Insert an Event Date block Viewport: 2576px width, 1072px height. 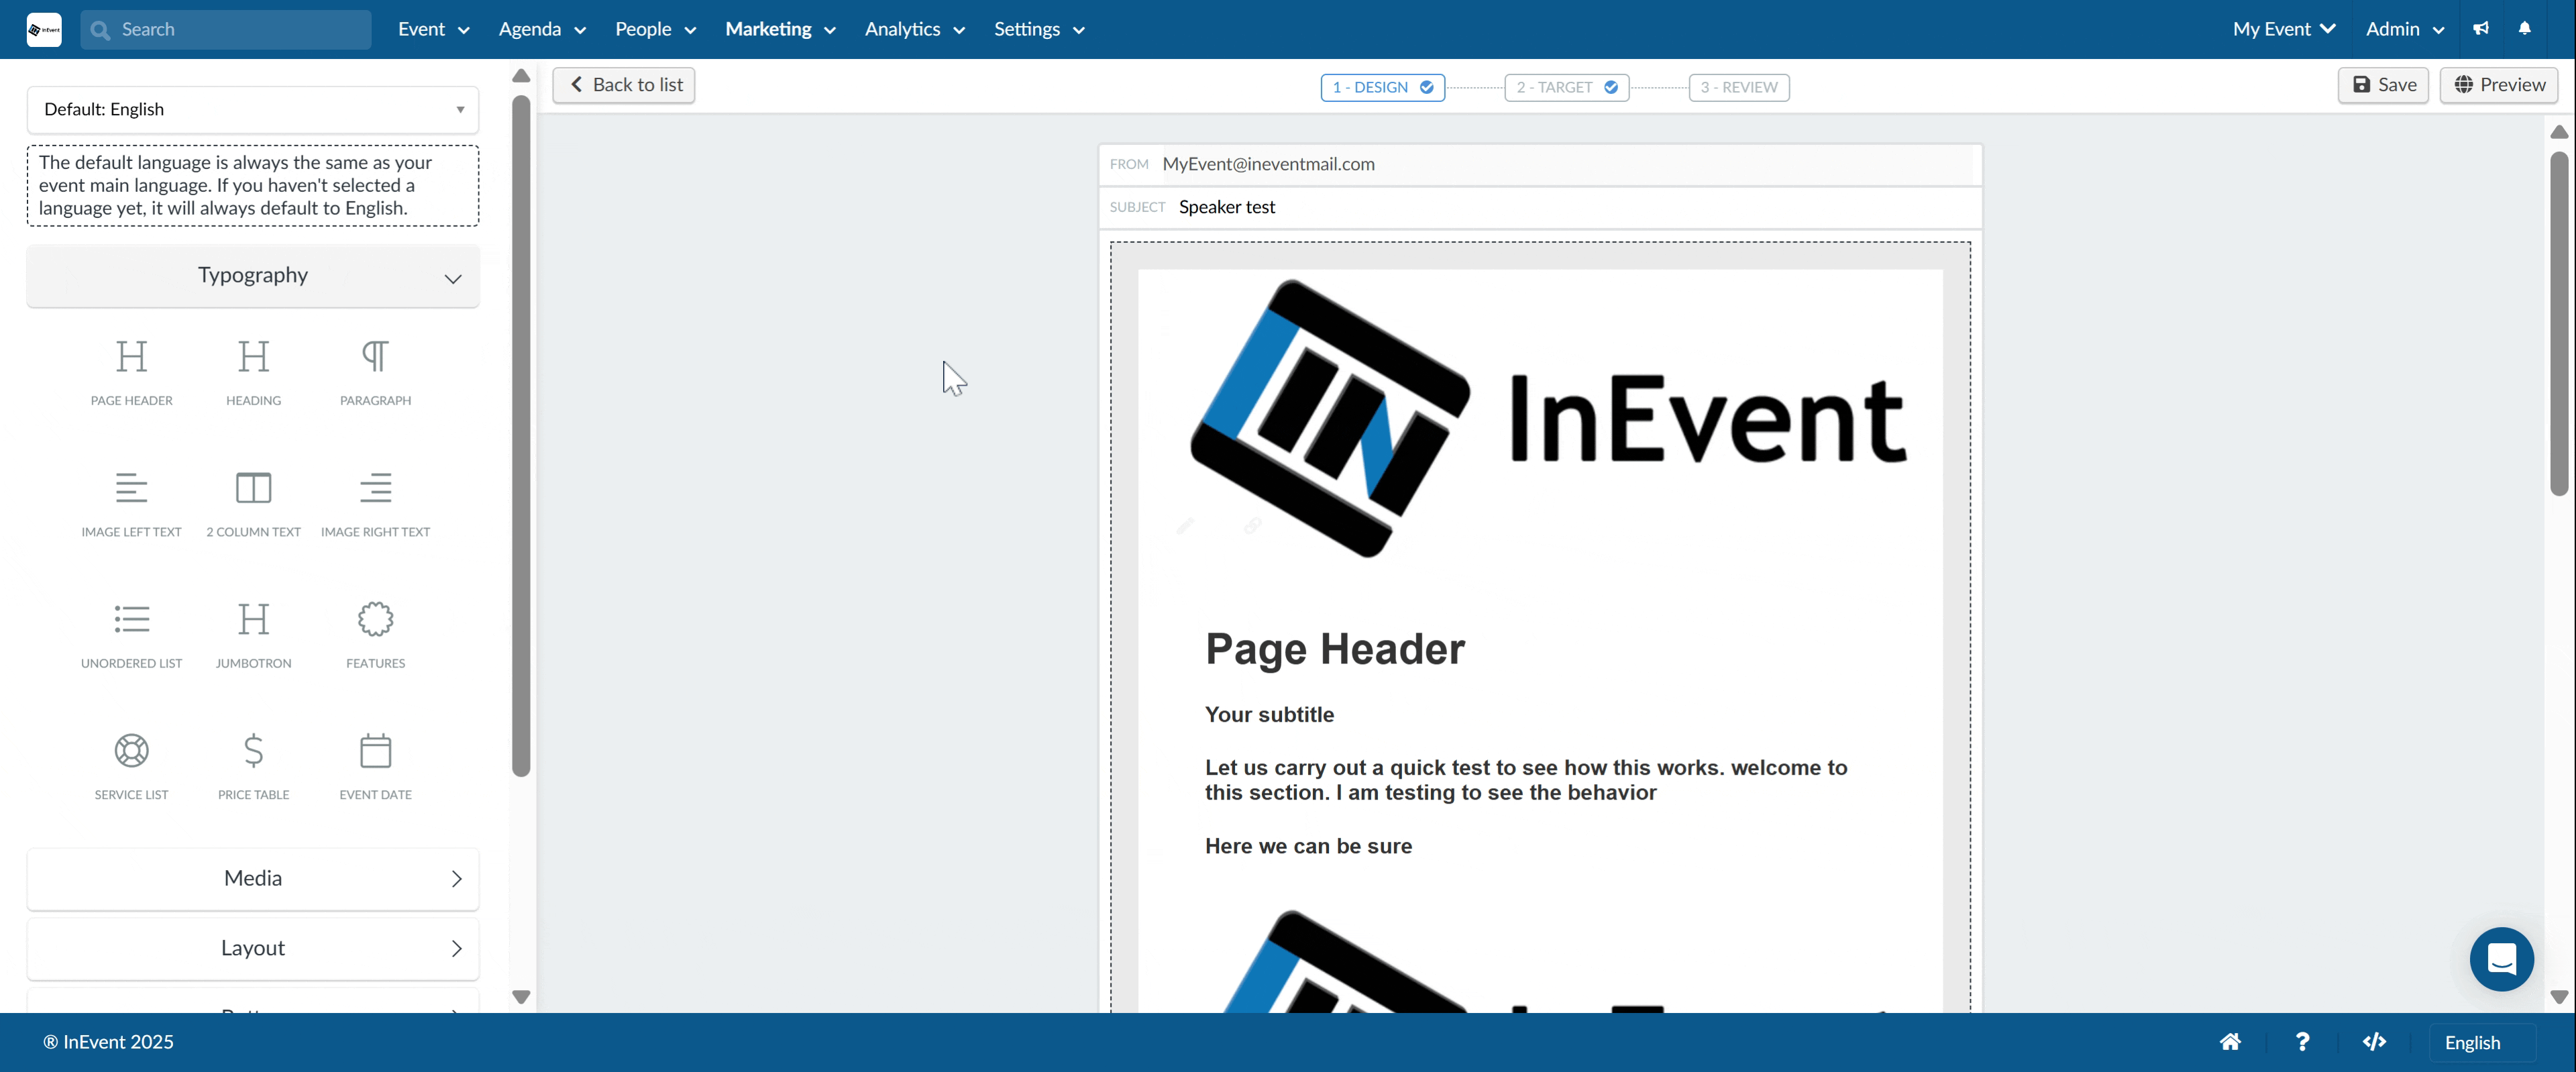pyautogui.click(x=375, y=766)
